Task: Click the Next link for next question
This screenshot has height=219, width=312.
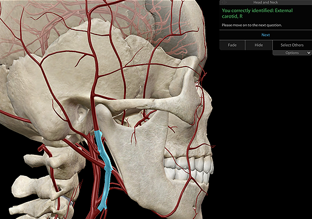Action: coord(265,35)
